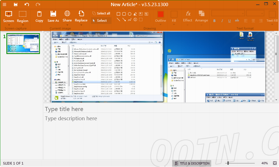Copy the current image to clipboard

(39, 14)
